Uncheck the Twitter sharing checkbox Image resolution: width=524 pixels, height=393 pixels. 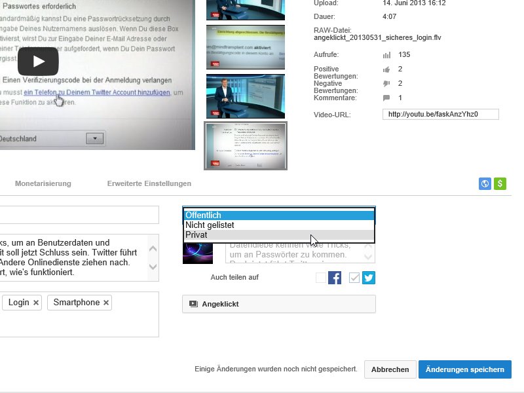(x=354, y=278)
